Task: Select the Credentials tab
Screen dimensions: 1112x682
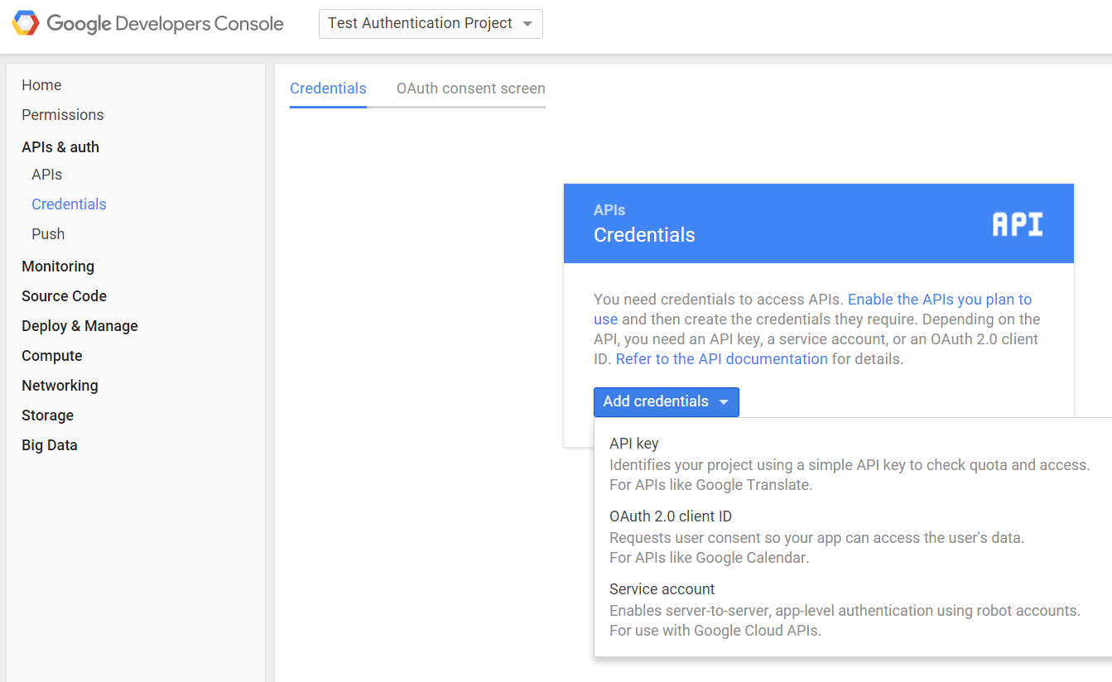Action: (x=328, y=89)
